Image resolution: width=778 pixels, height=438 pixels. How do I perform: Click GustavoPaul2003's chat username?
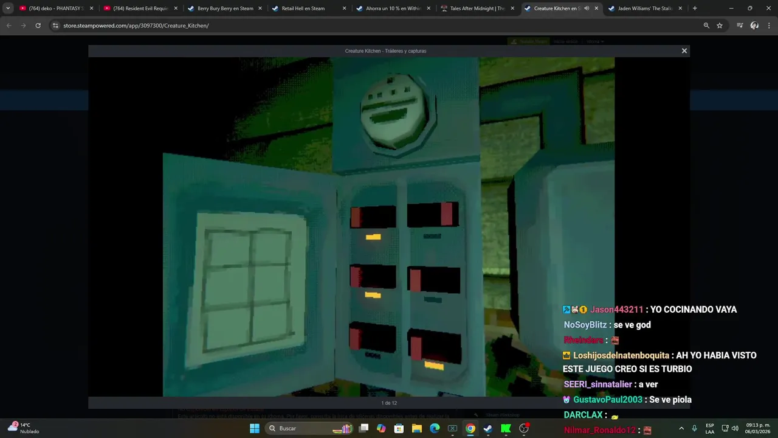608,400
